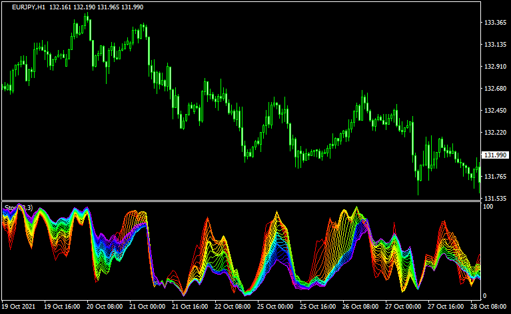Image resolution: width=511 pixels, height=314 pixels.
Task: Click the 133.135 price scale label
Action: (x=494, y=45)
